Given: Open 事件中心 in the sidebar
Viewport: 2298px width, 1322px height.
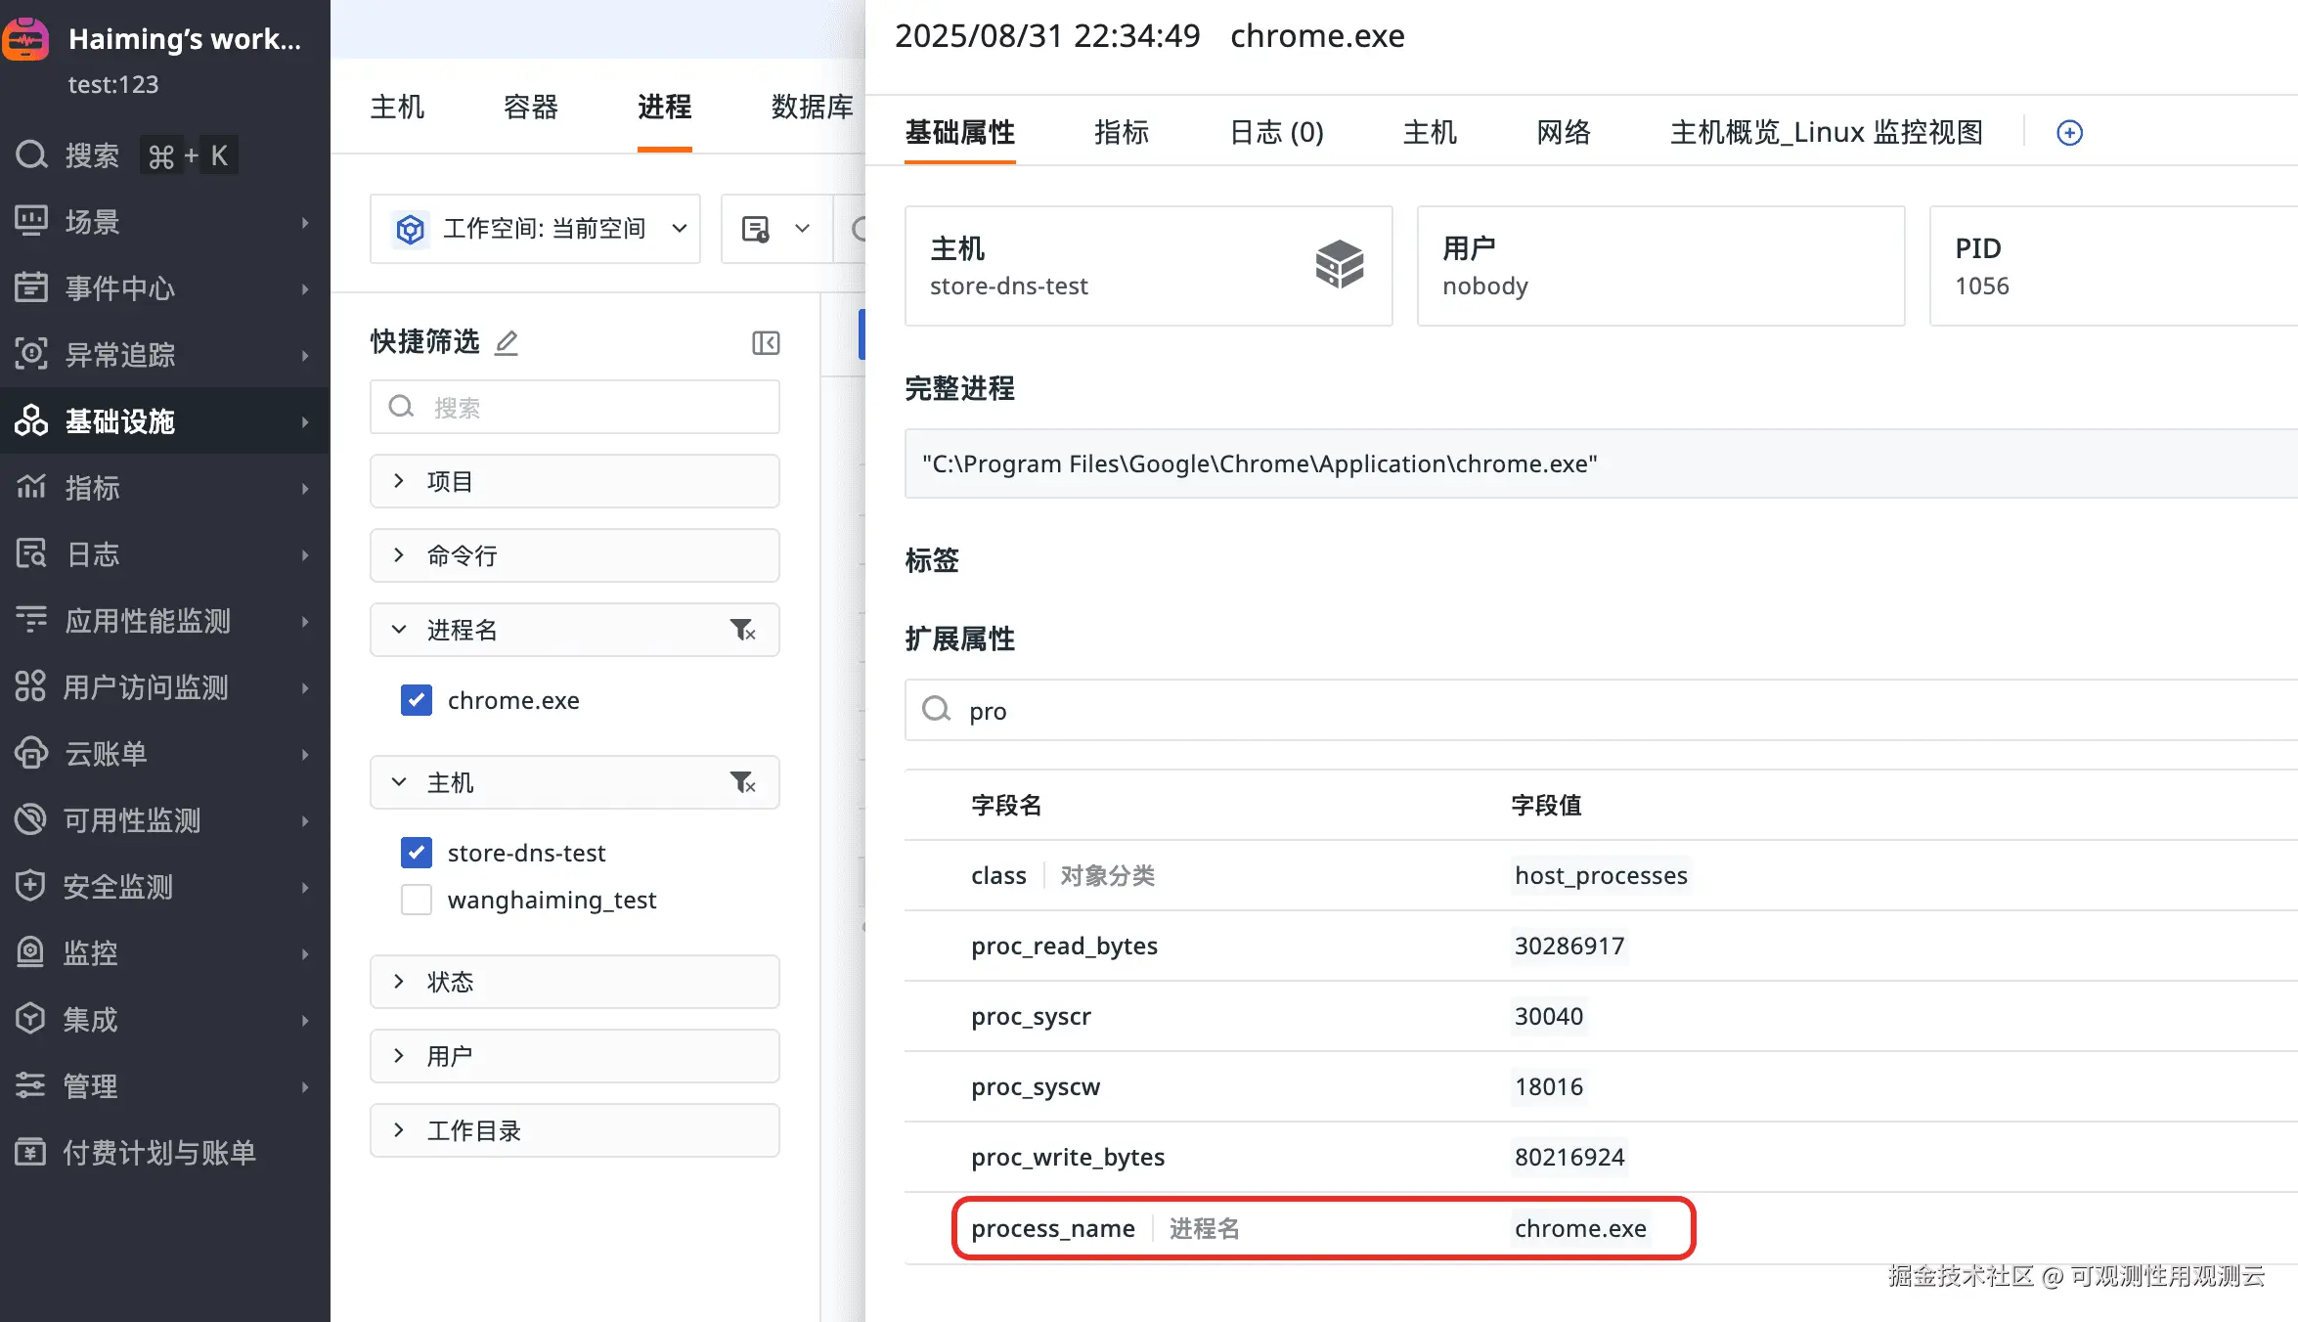Looking at the screenshot, I should (x=164, y=288).
